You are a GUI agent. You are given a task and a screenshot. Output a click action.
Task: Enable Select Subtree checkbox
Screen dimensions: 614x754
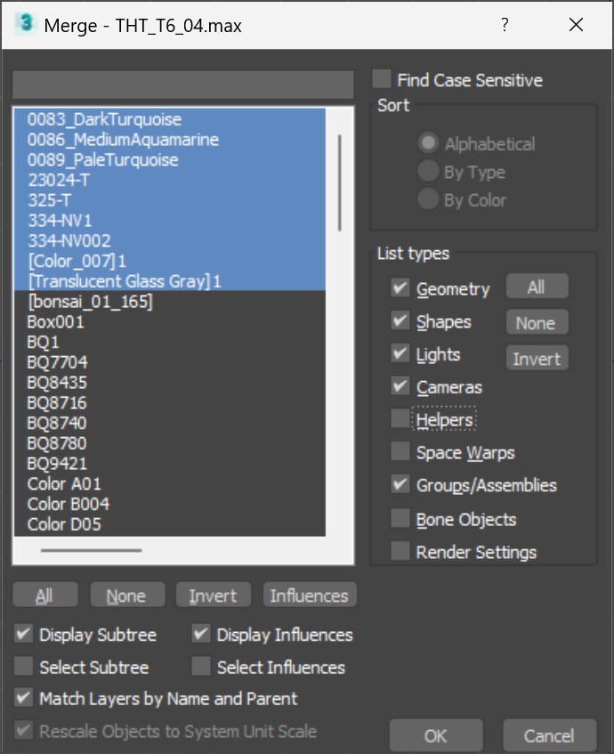point(24,667)
